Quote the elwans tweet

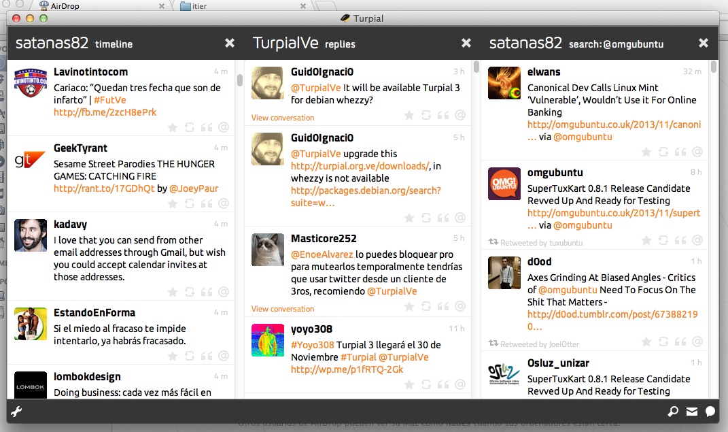[x=680, y=152]
